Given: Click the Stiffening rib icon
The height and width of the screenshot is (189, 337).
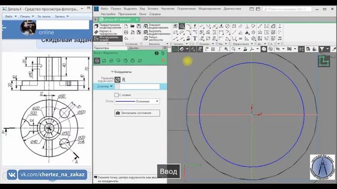Looking at the screenshot, I should point(146,38).
